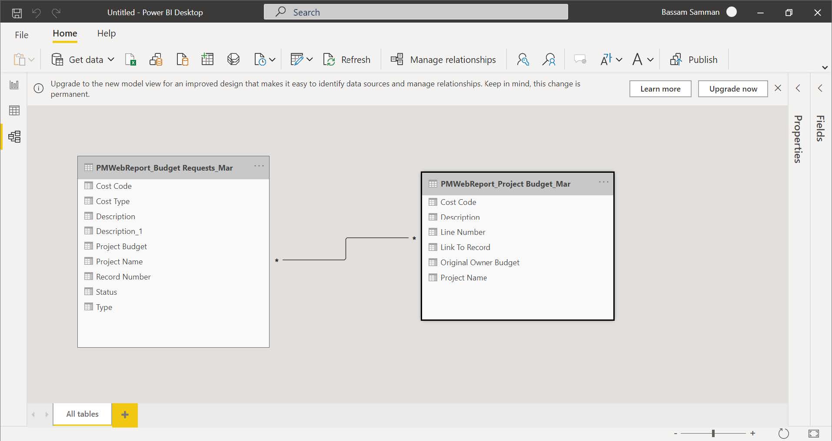Viewport: 832px width, 441px height.
Task: Click the Search input field
Action: [x=416, y=12]
